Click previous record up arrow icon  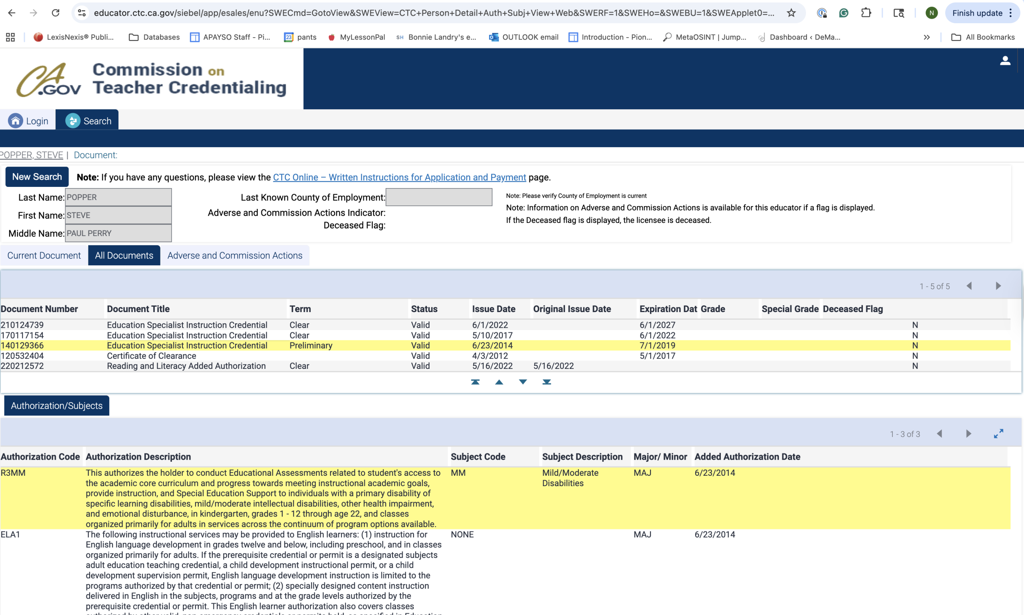coord(499,382)
